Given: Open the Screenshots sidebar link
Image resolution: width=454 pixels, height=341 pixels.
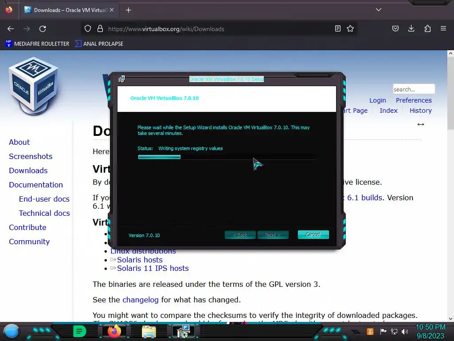Looking at the screenshot, I should (31, 156).
